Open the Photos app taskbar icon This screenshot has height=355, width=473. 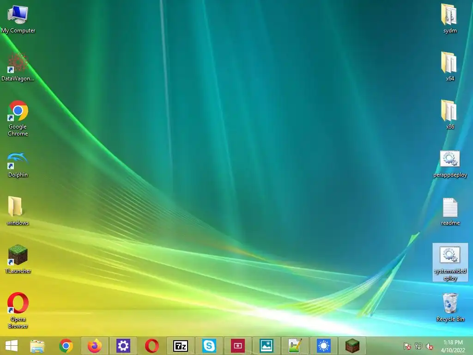(x=267, y=346)
